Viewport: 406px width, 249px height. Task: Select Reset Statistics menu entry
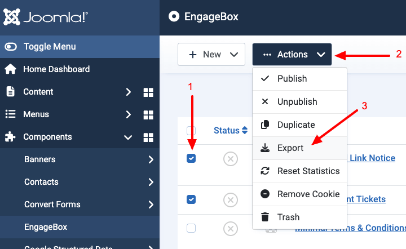point(299,171)
